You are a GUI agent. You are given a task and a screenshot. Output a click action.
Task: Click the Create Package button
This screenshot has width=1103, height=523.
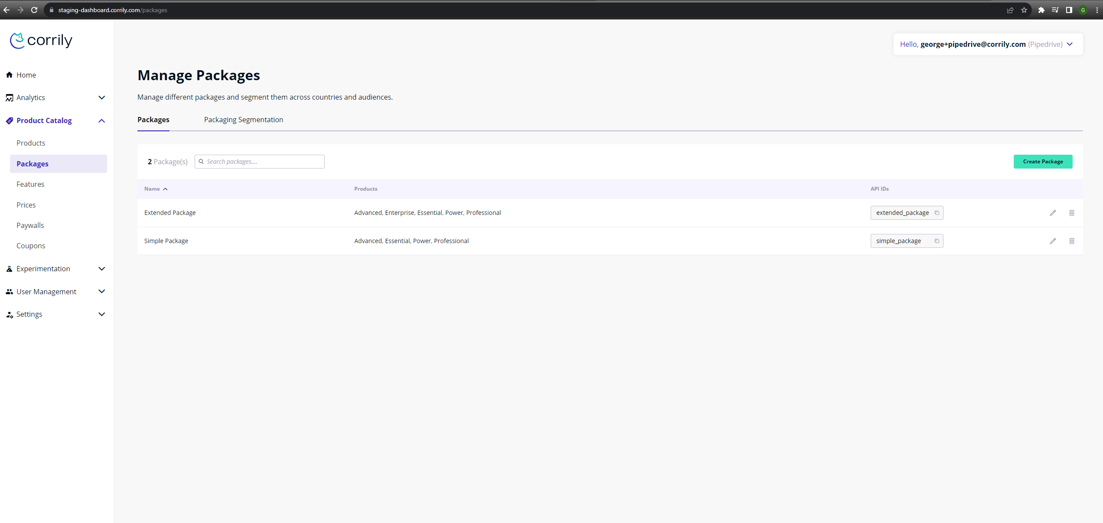(1043, 162)
